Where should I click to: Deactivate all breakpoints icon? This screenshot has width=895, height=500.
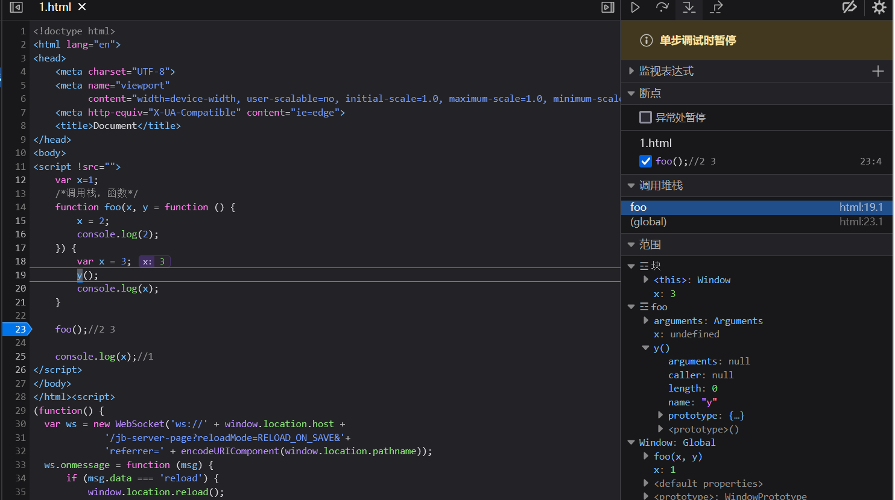[850, 7]
